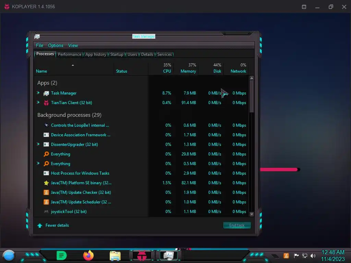Open the volume speaker tray icon
351x263 pixels.
point(313,255)
